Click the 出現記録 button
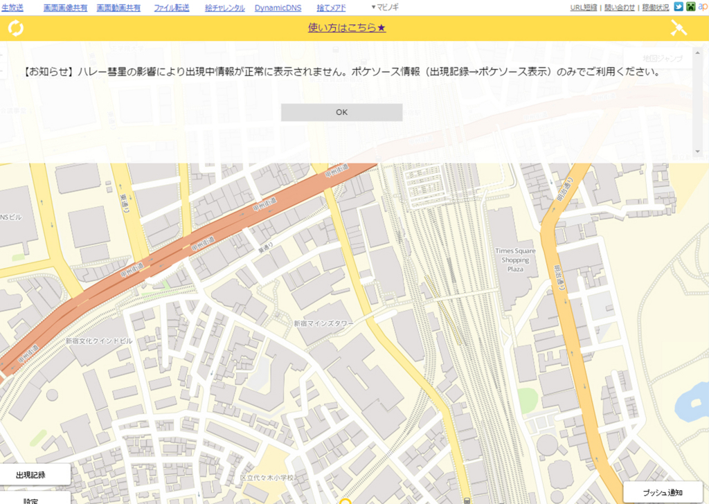Screen dimensions: 709x504 pyautogui.click(x=30, y=475)
